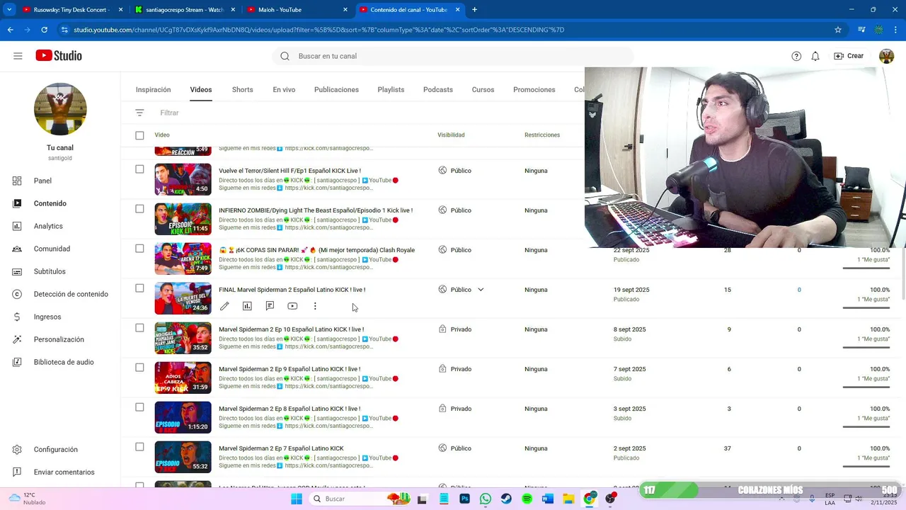Switch to the Promociones tab
Viewport: 906px width, 510px height.
pos(534,90)
